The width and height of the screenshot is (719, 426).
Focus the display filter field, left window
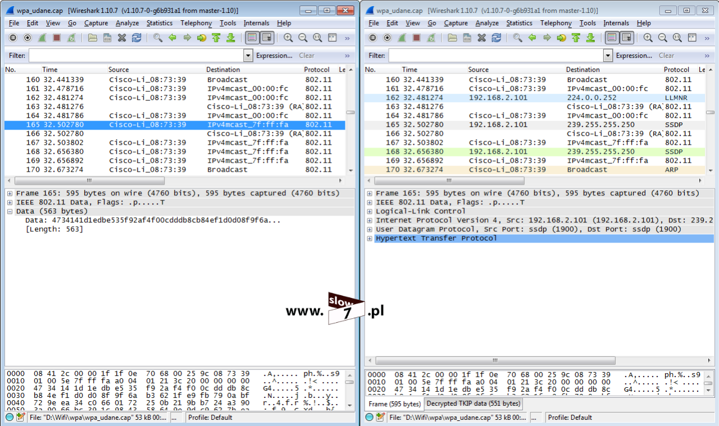coord(136,56)
